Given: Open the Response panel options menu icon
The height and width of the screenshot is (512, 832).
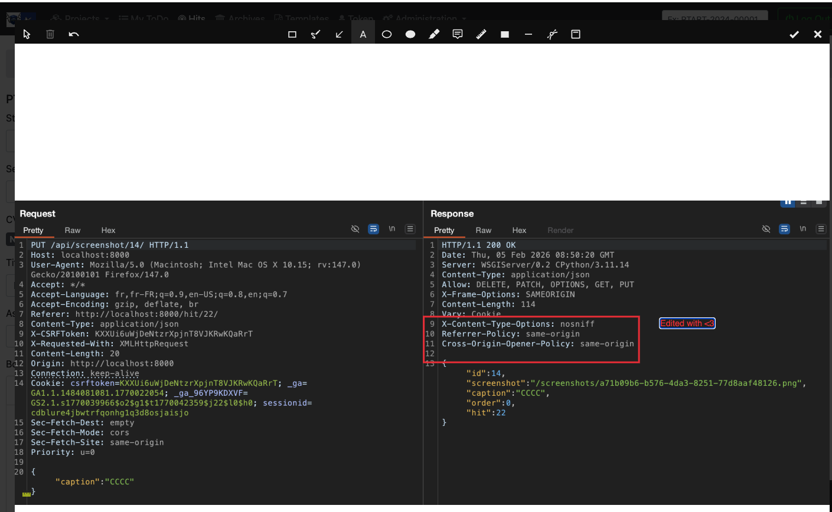Looking at the screenshot, I should pyautogui.click(x=821, y=229).
